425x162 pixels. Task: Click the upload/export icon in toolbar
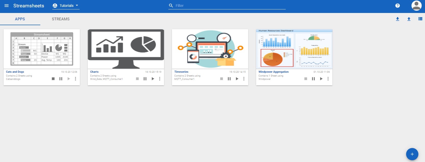click(409, 19)
